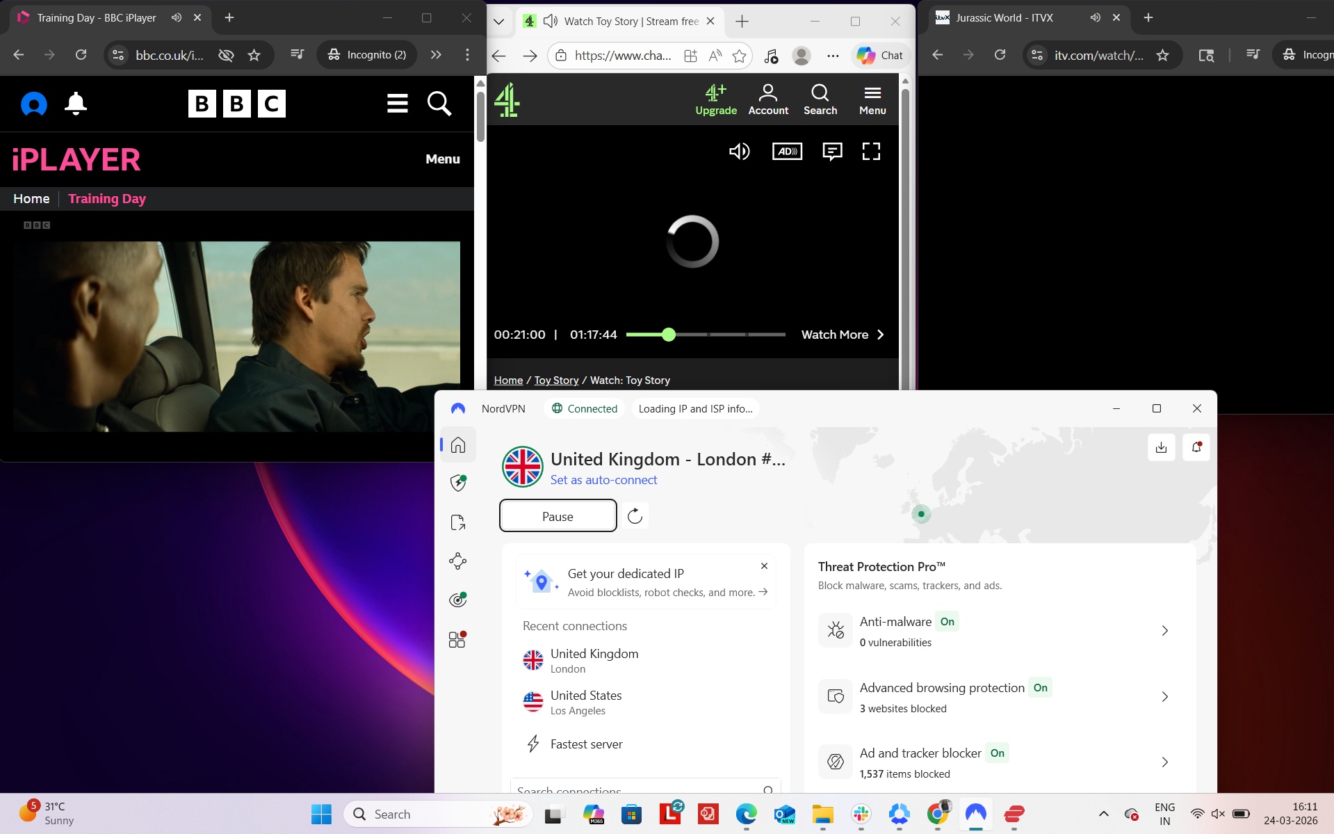Viewport: 1334px width, 834px height.
Task: Click the Fastest server lightning icon
Action: [532, 744]
